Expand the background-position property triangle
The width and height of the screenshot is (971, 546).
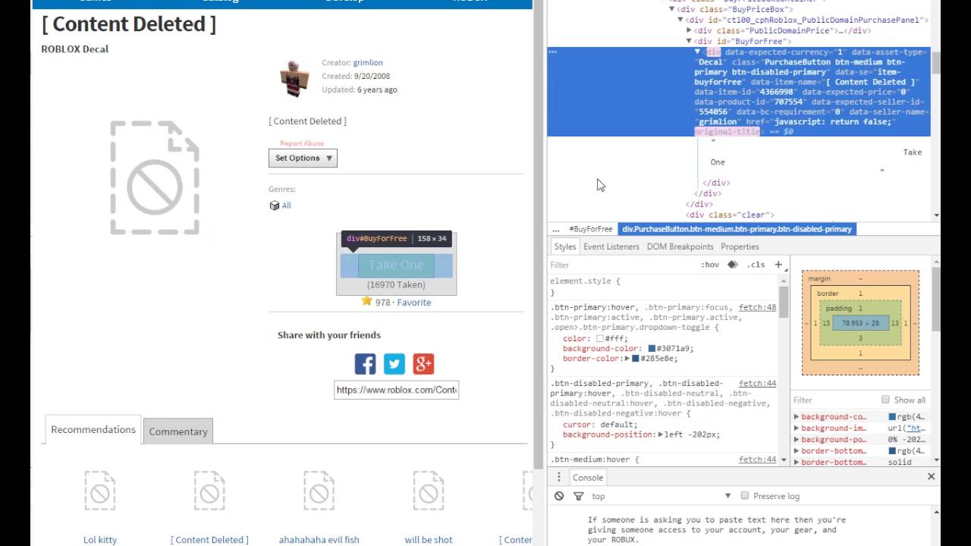tap(659, 435)
